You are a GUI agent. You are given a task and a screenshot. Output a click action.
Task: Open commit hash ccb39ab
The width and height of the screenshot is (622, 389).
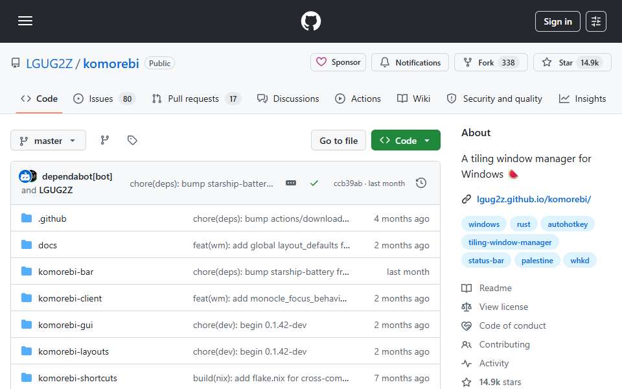[x=348, y=183]
